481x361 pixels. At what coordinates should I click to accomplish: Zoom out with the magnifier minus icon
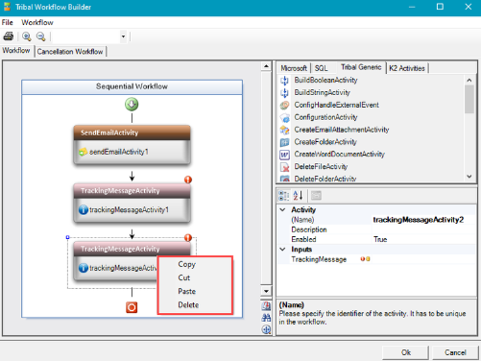tap(41, 36)
